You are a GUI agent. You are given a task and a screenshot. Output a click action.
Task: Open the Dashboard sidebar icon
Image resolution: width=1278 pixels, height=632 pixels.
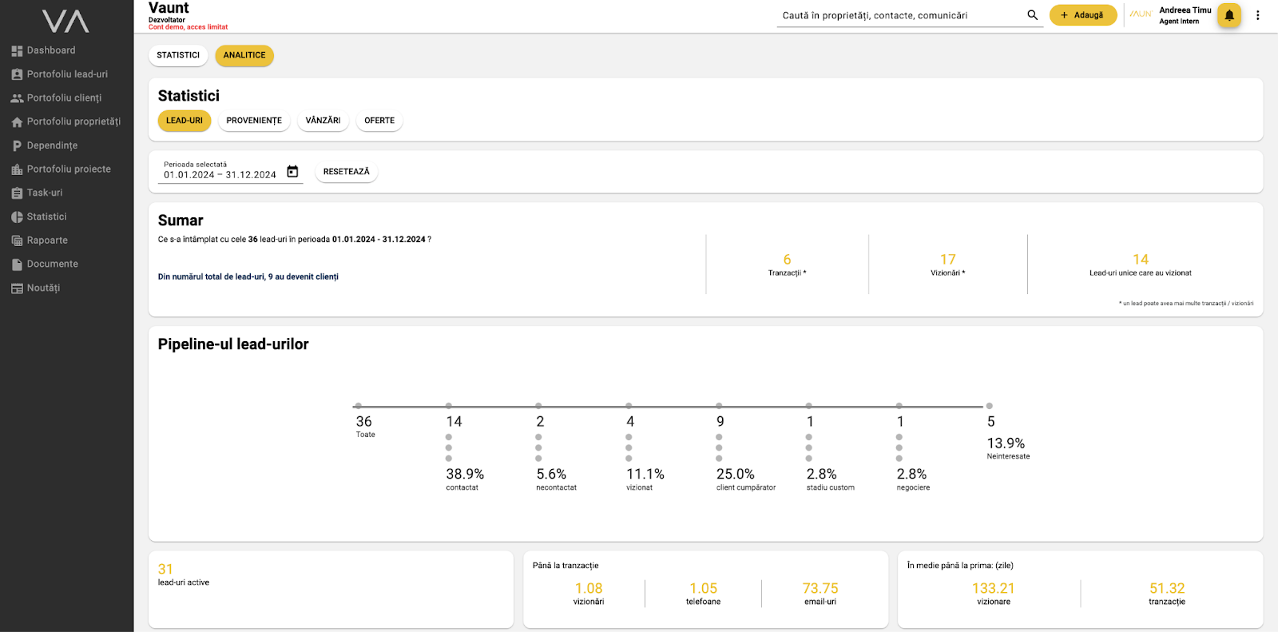17,50
